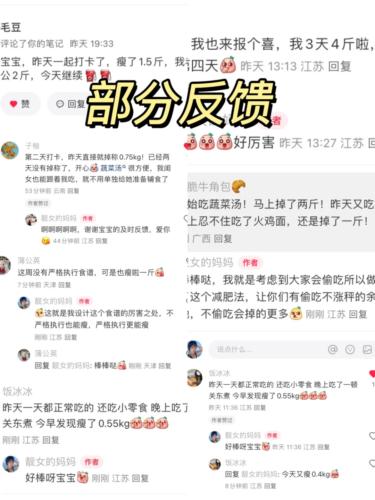This screenshot has height=500, width=375.
Task: Toggle the red filled heart on 饭冰冰's comment
Action: pyautogui.click(x=372, y=374)
